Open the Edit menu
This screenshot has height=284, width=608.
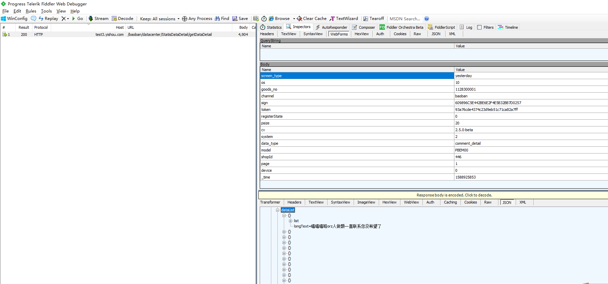(17, 11)
